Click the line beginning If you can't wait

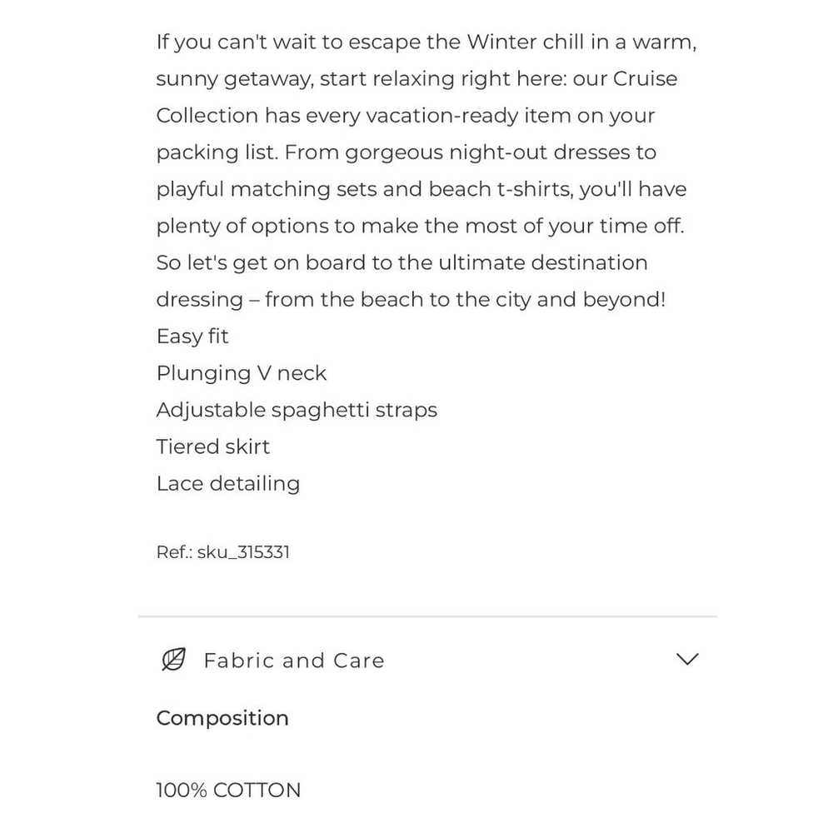(426, 42)
